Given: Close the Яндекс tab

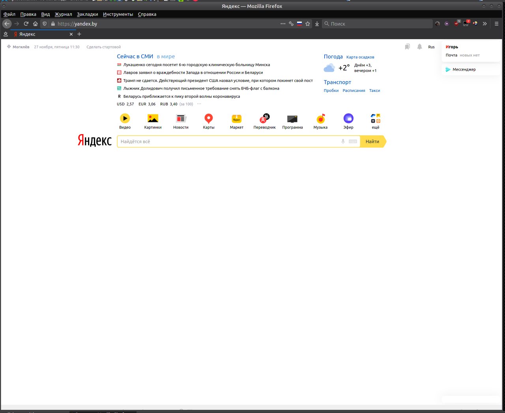Looking at the screenshot, I should [x=71, y=34].
